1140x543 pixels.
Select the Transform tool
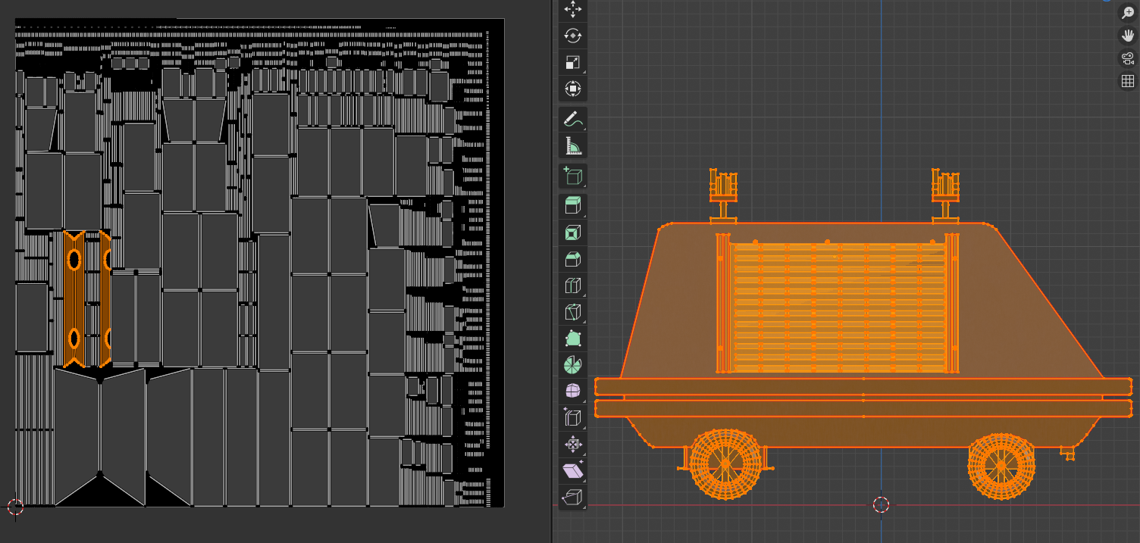573,89
